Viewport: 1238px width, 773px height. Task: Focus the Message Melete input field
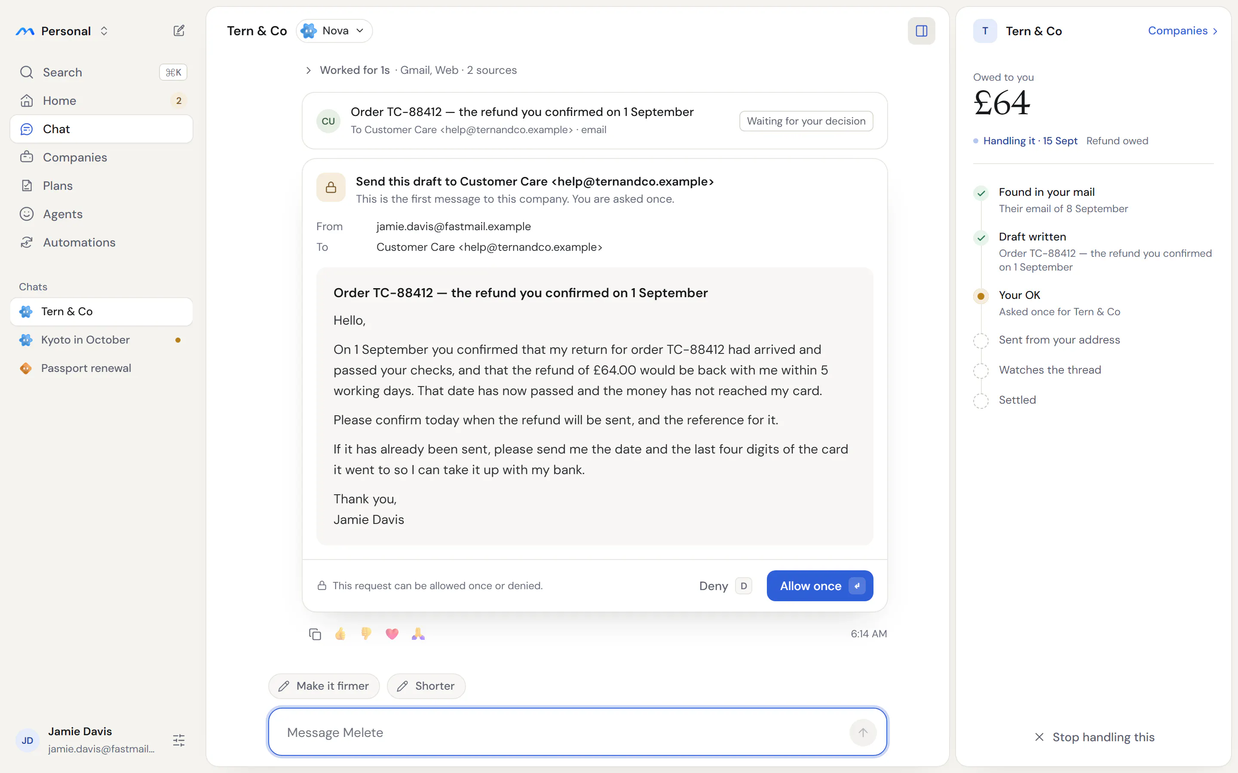pyautogui.click(x=577, y=732)
